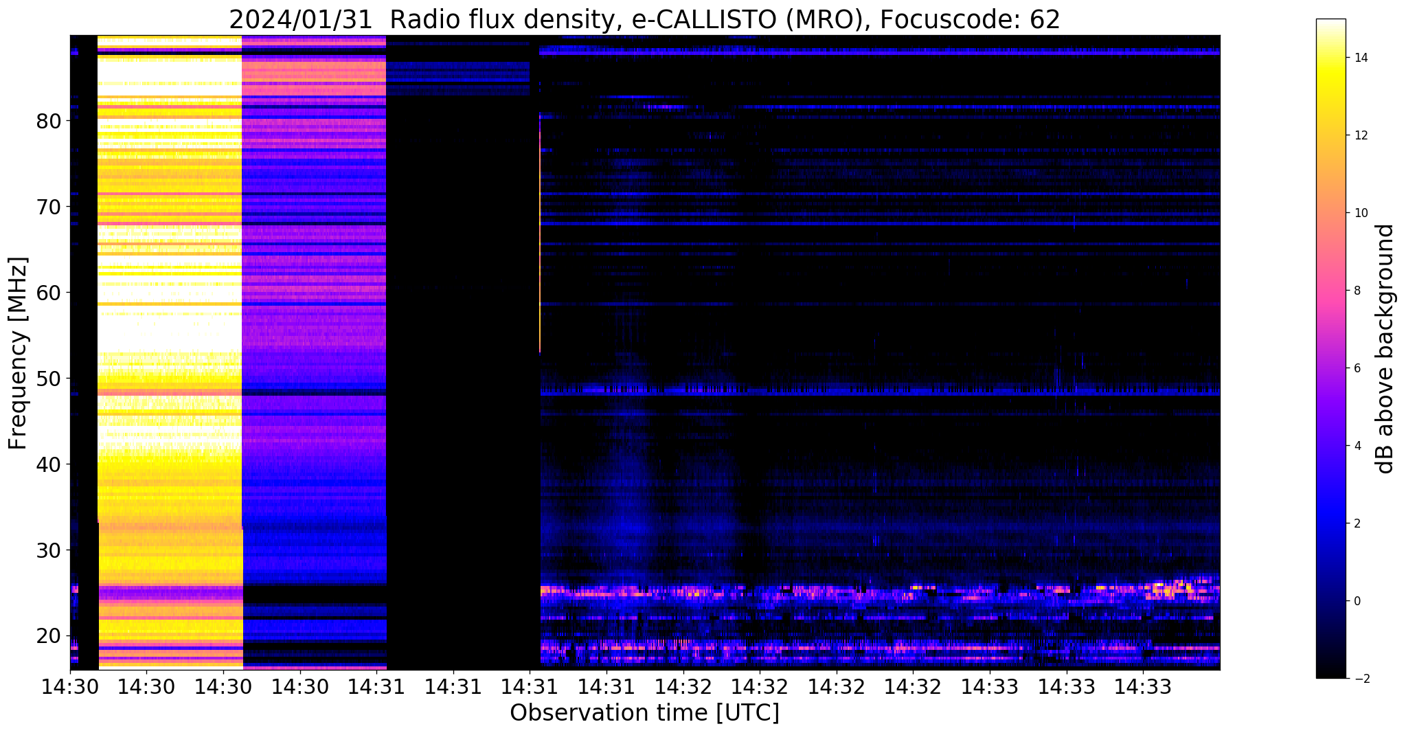The width and height of the screenshot is (1406, 733).
Task: Click the colorbar tick value 10
Action: pos(1360,213)
